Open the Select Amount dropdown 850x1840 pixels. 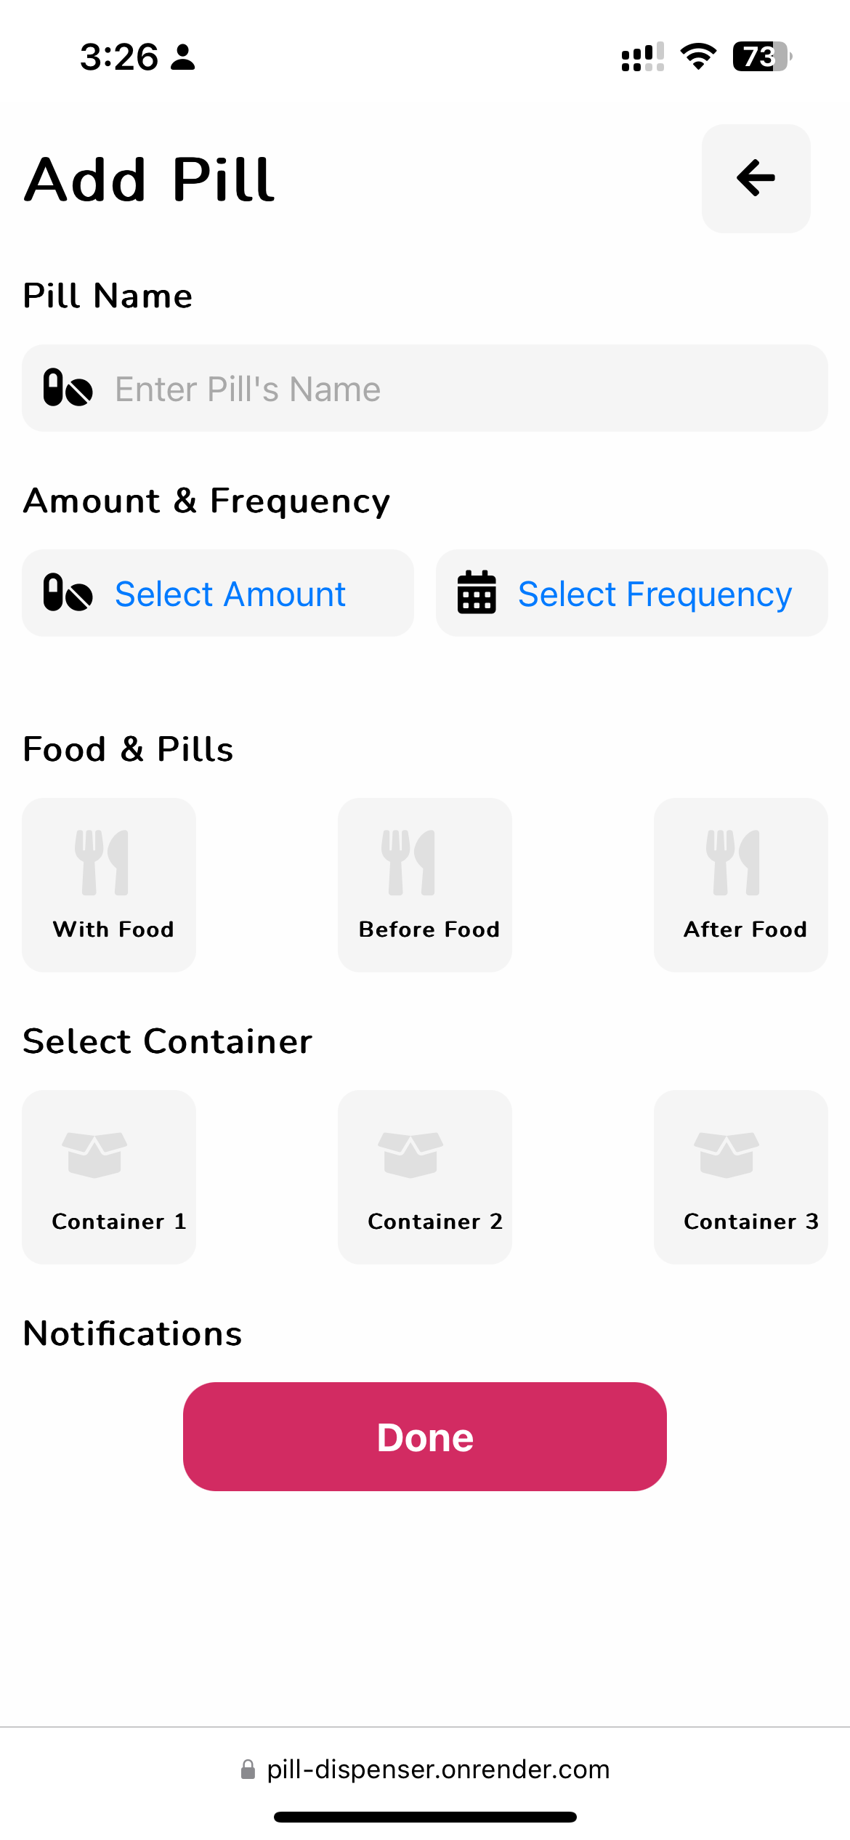[x=230, y=594]
